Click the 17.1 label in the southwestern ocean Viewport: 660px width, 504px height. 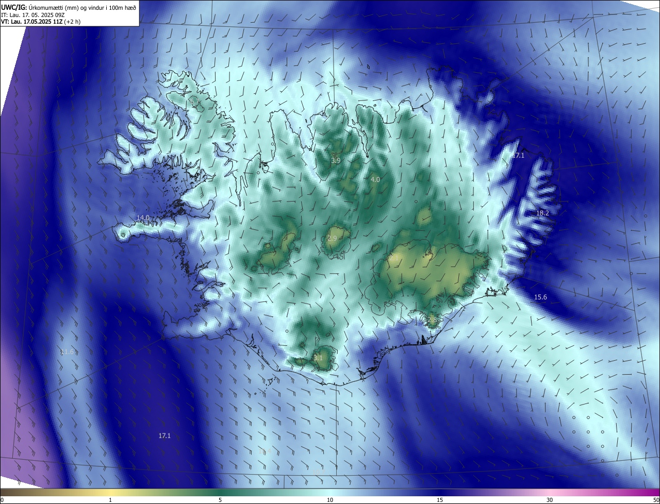click(164, 435)
